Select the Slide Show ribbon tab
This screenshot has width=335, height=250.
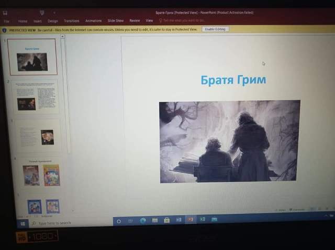[x=116, y=21]
